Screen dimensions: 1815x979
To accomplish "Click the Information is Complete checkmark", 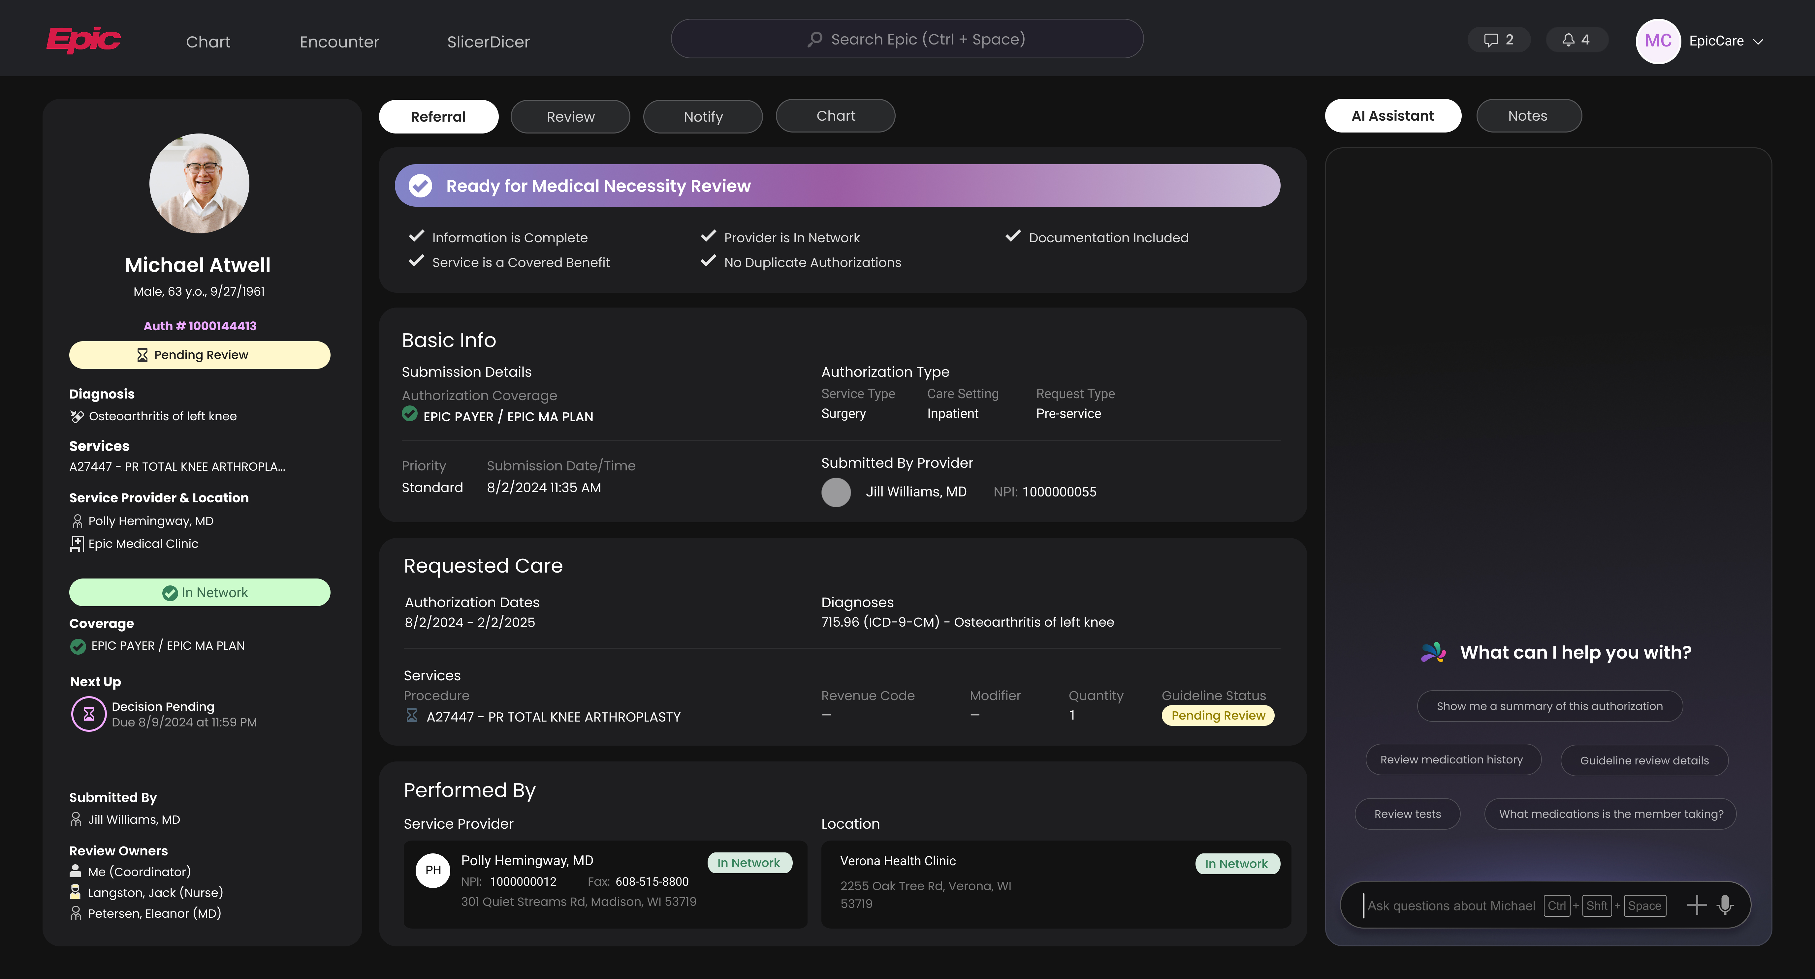I will click(416, 236).
